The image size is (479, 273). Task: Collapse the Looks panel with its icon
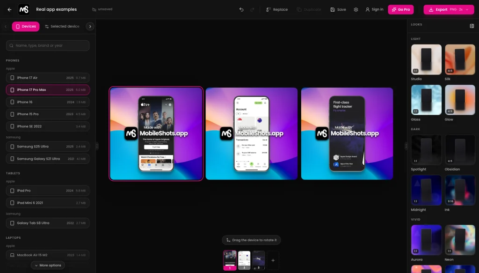(x=472, y=26)
